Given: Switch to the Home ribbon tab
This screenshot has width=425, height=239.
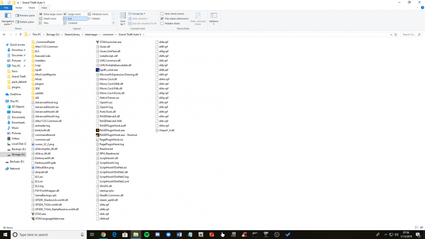Looking at the screenshot, I should (19, 8).
